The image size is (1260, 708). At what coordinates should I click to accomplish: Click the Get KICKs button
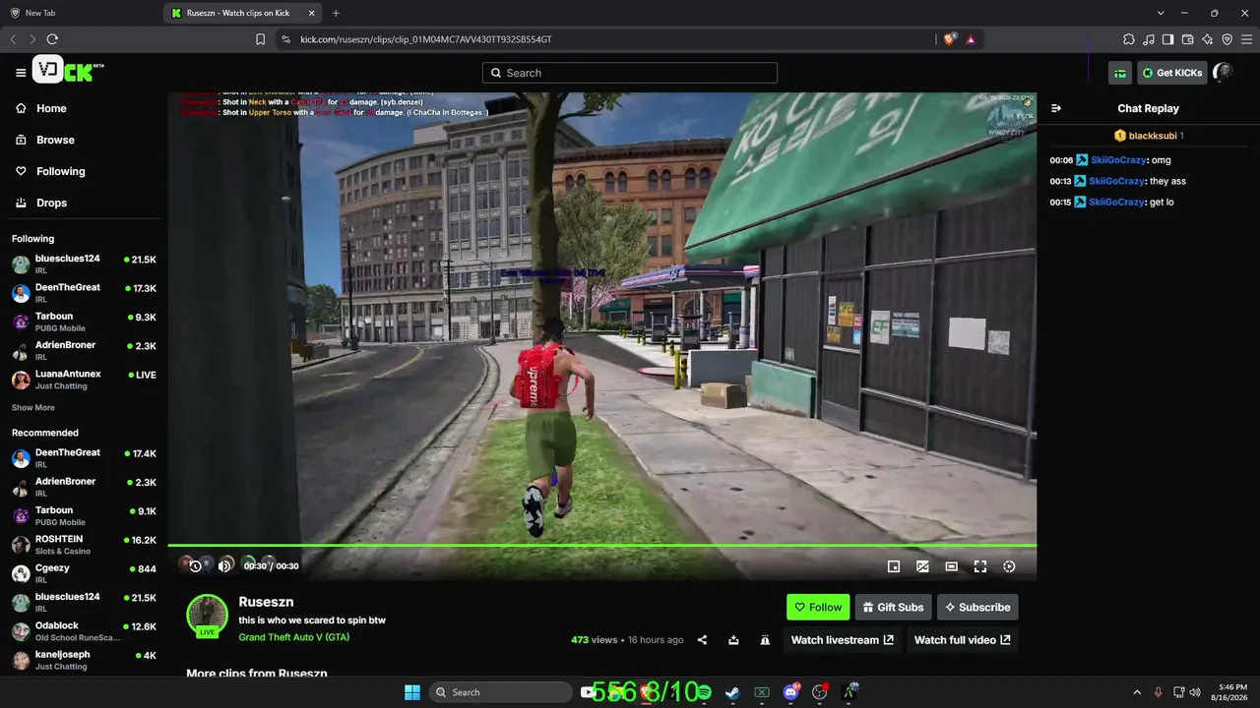1172,73
